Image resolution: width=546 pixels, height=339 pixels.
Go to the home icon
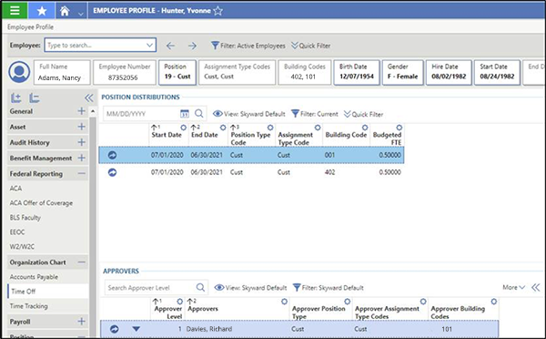(65, 11)
